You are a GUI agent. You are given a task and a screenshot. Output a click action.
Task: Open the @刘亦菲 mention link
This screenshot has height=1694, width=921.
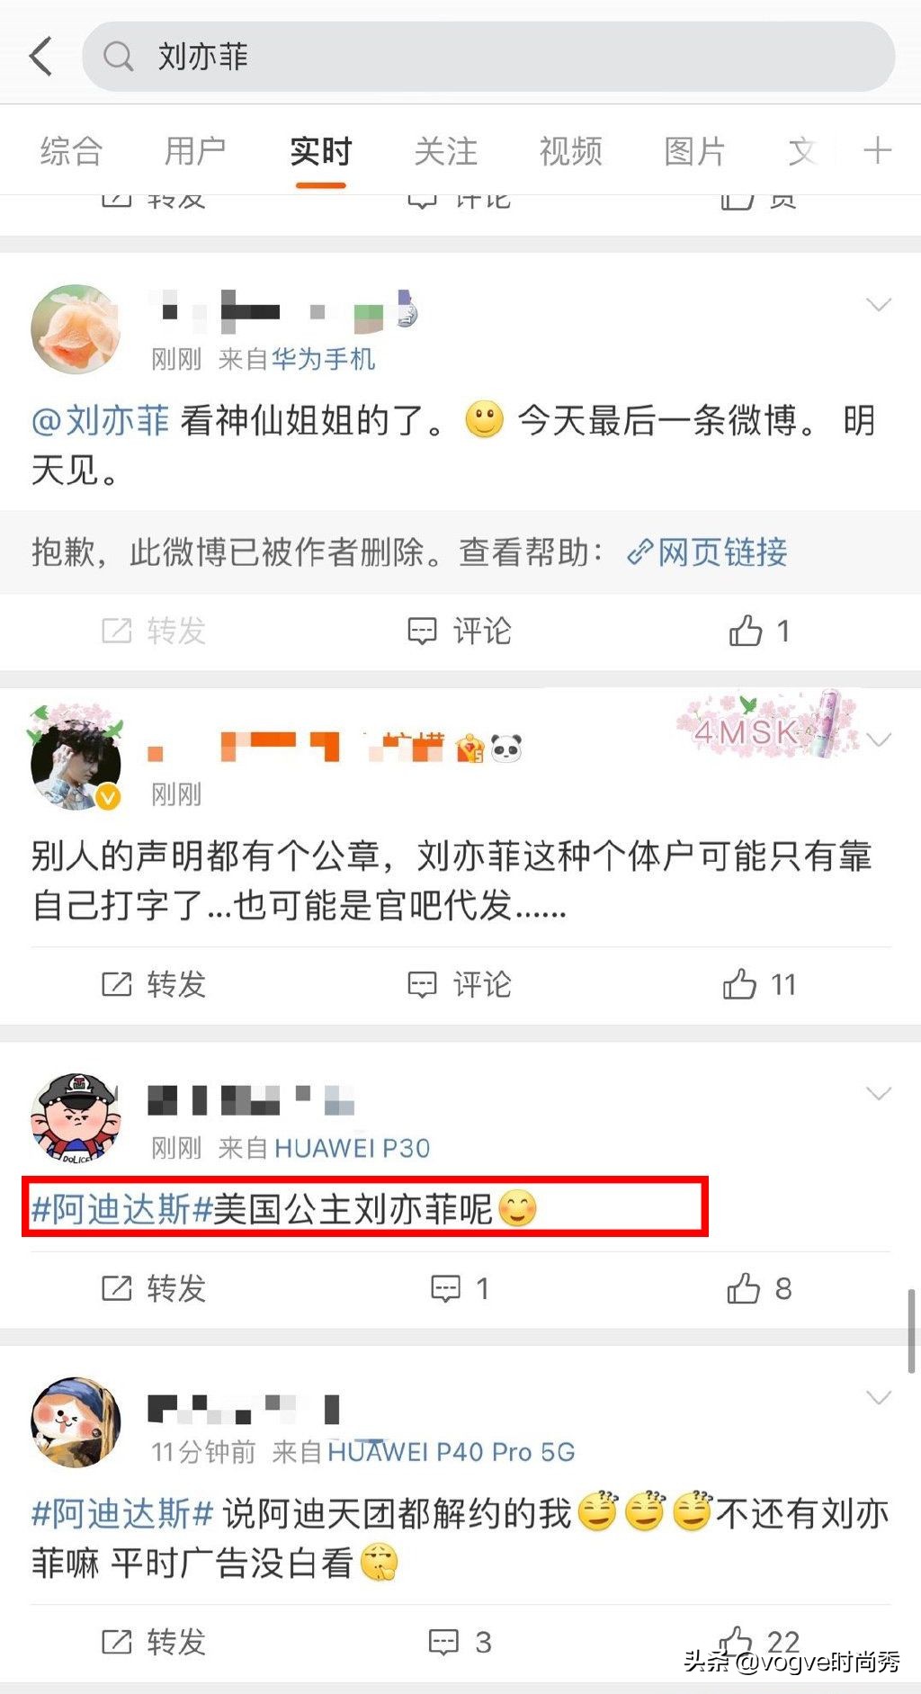tap(100, 420)
